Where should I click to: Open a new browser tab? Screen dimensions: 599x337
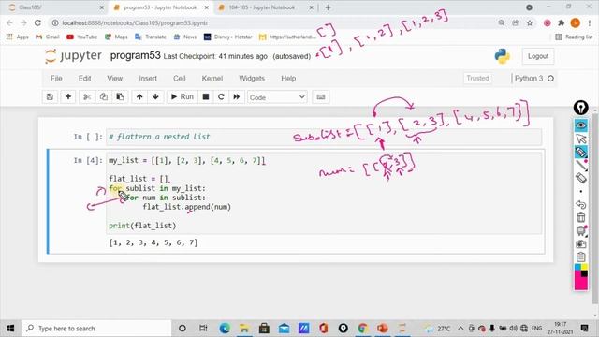coord(328,7)
